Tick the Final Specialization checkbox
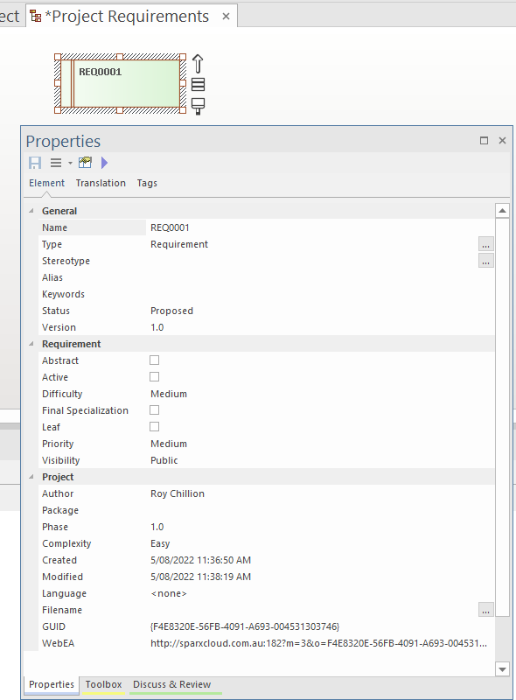Screen dimensions: 516x700 (155, 410)
